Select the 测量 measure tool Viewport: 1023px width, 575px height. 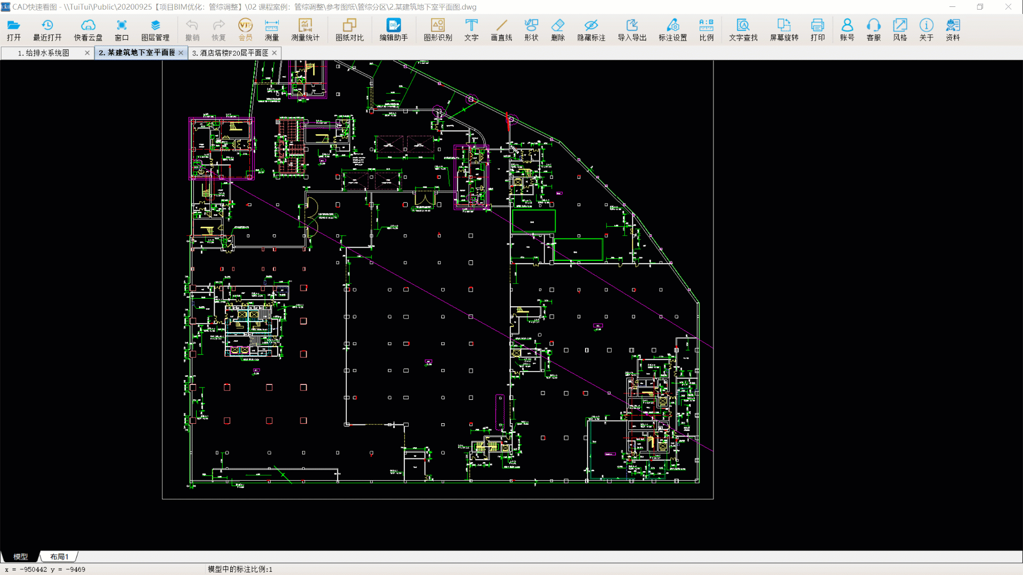point(272,30)
